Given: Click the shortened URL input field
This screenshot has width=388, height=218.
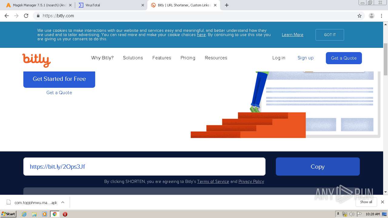Looking at the screenshot, I should pyautogui.click(x=144, y=167).
